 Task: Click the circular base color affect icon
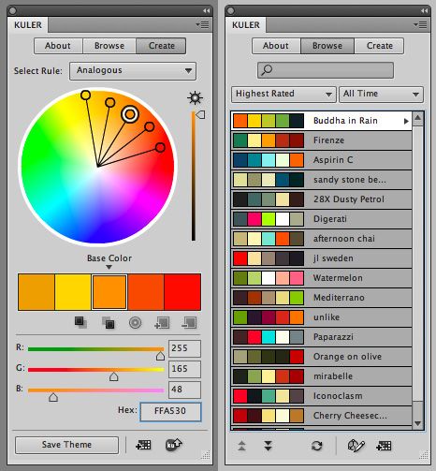135,323
